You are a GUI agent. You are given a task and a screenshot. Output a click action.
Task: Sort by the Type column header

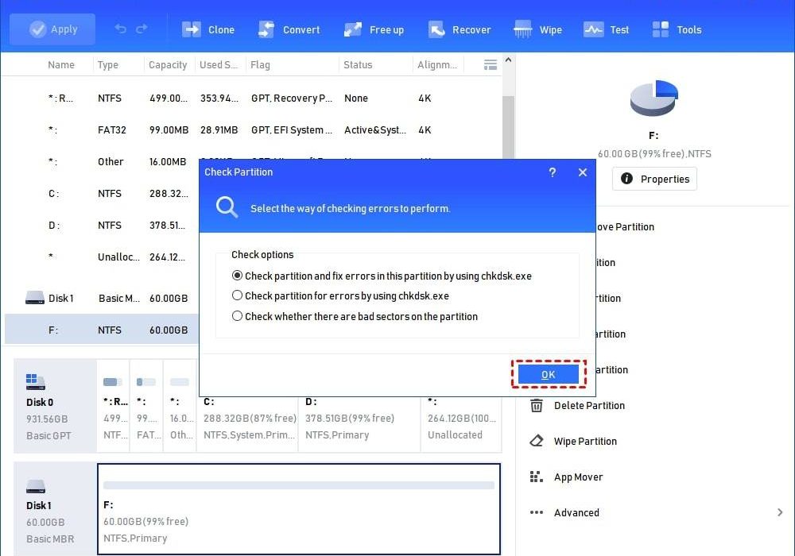coord(107,65)
